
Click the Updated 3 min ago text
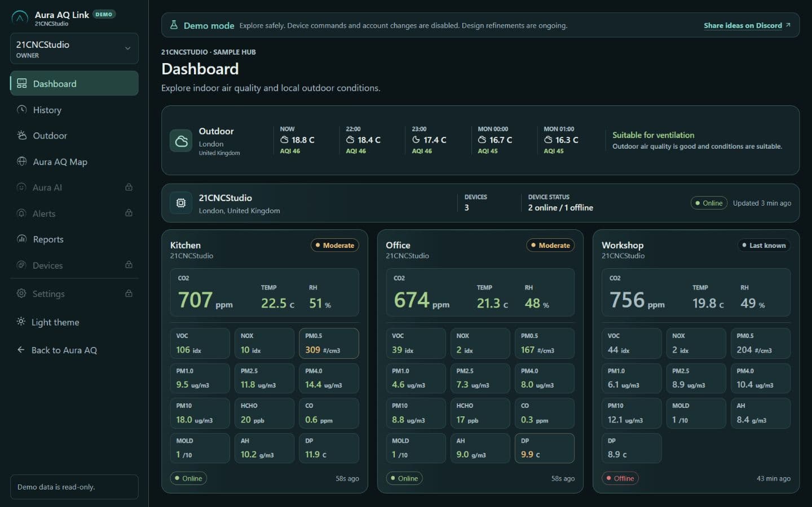tap(762, 203)
